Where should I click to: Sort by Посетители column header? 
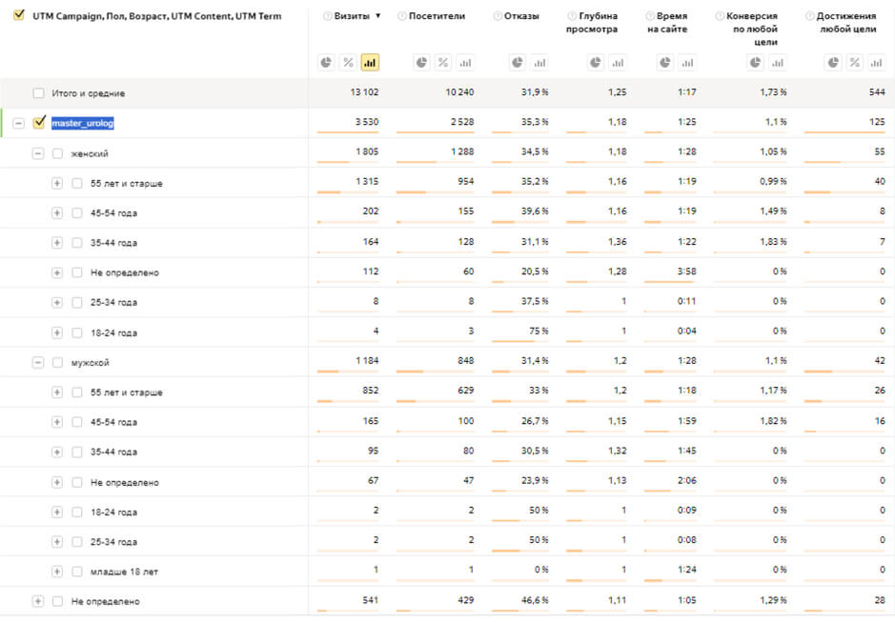point(437,16)
